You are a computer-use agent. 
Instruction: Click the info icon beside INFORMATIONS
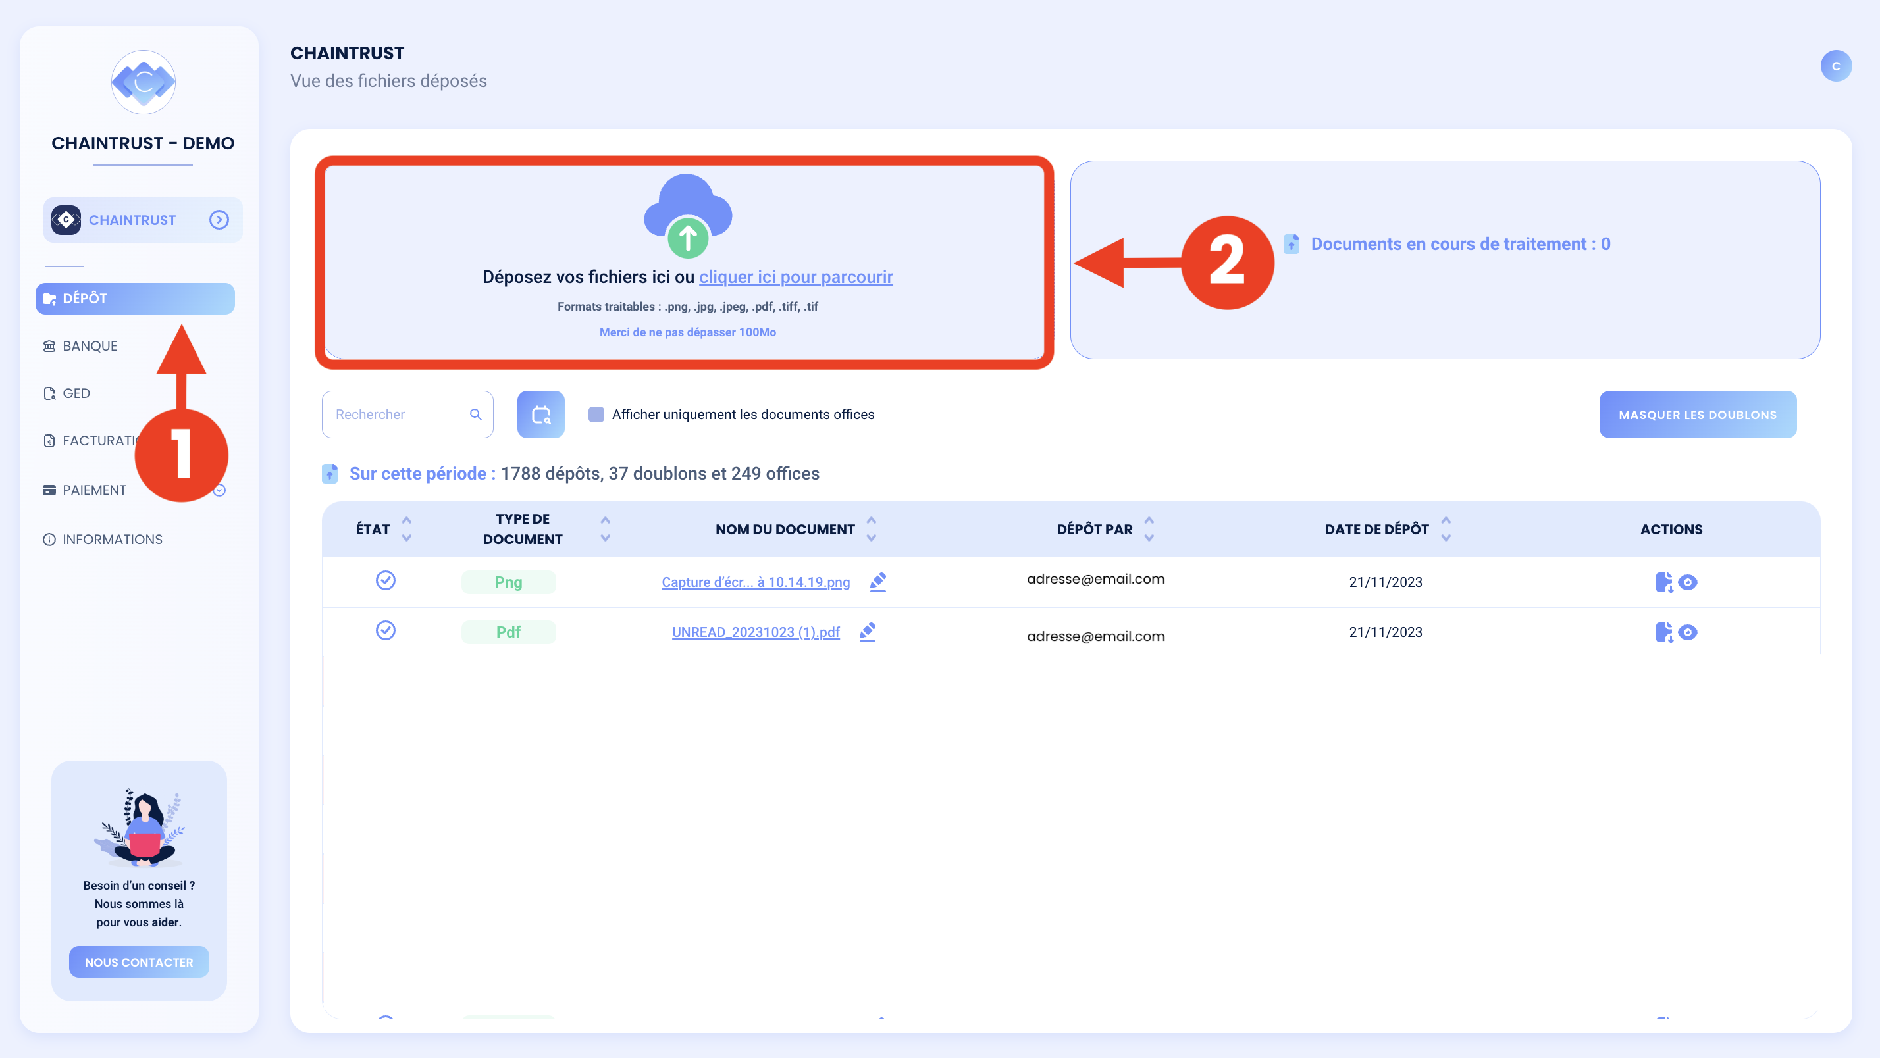(49, 540)
